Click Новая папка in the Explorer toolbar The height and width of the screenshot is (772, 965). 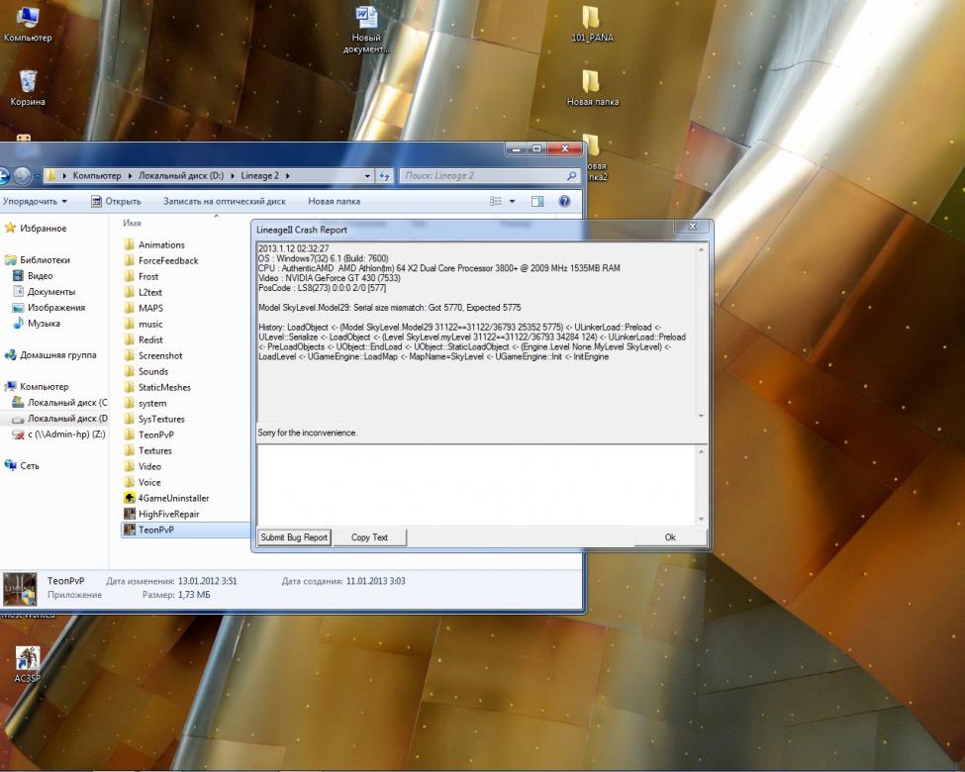[x=334, y=201]
